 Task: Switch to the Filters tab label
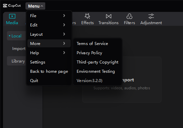(129, 23)
